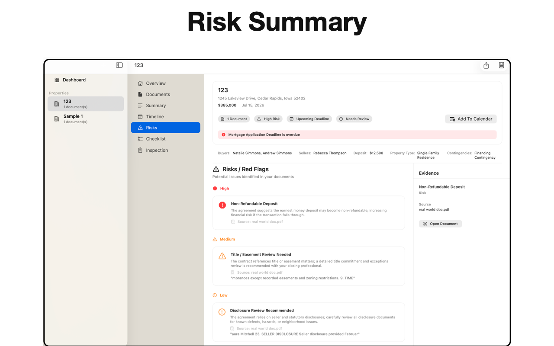Click the building icon beside Sample 1
Viewport: 554px width, 346px height.
57,119
